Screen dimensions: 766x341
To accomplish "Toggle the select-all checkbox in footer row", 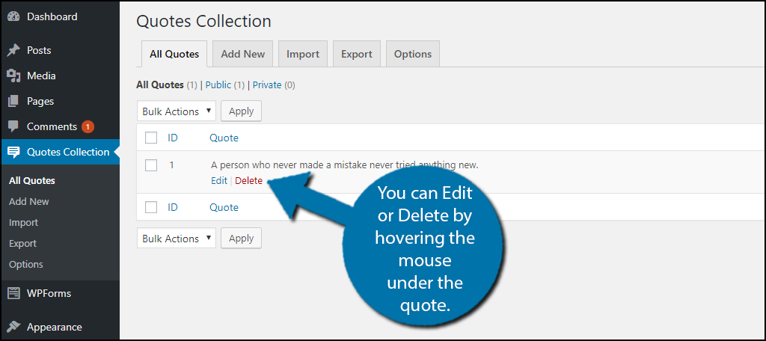I will 151,207.
